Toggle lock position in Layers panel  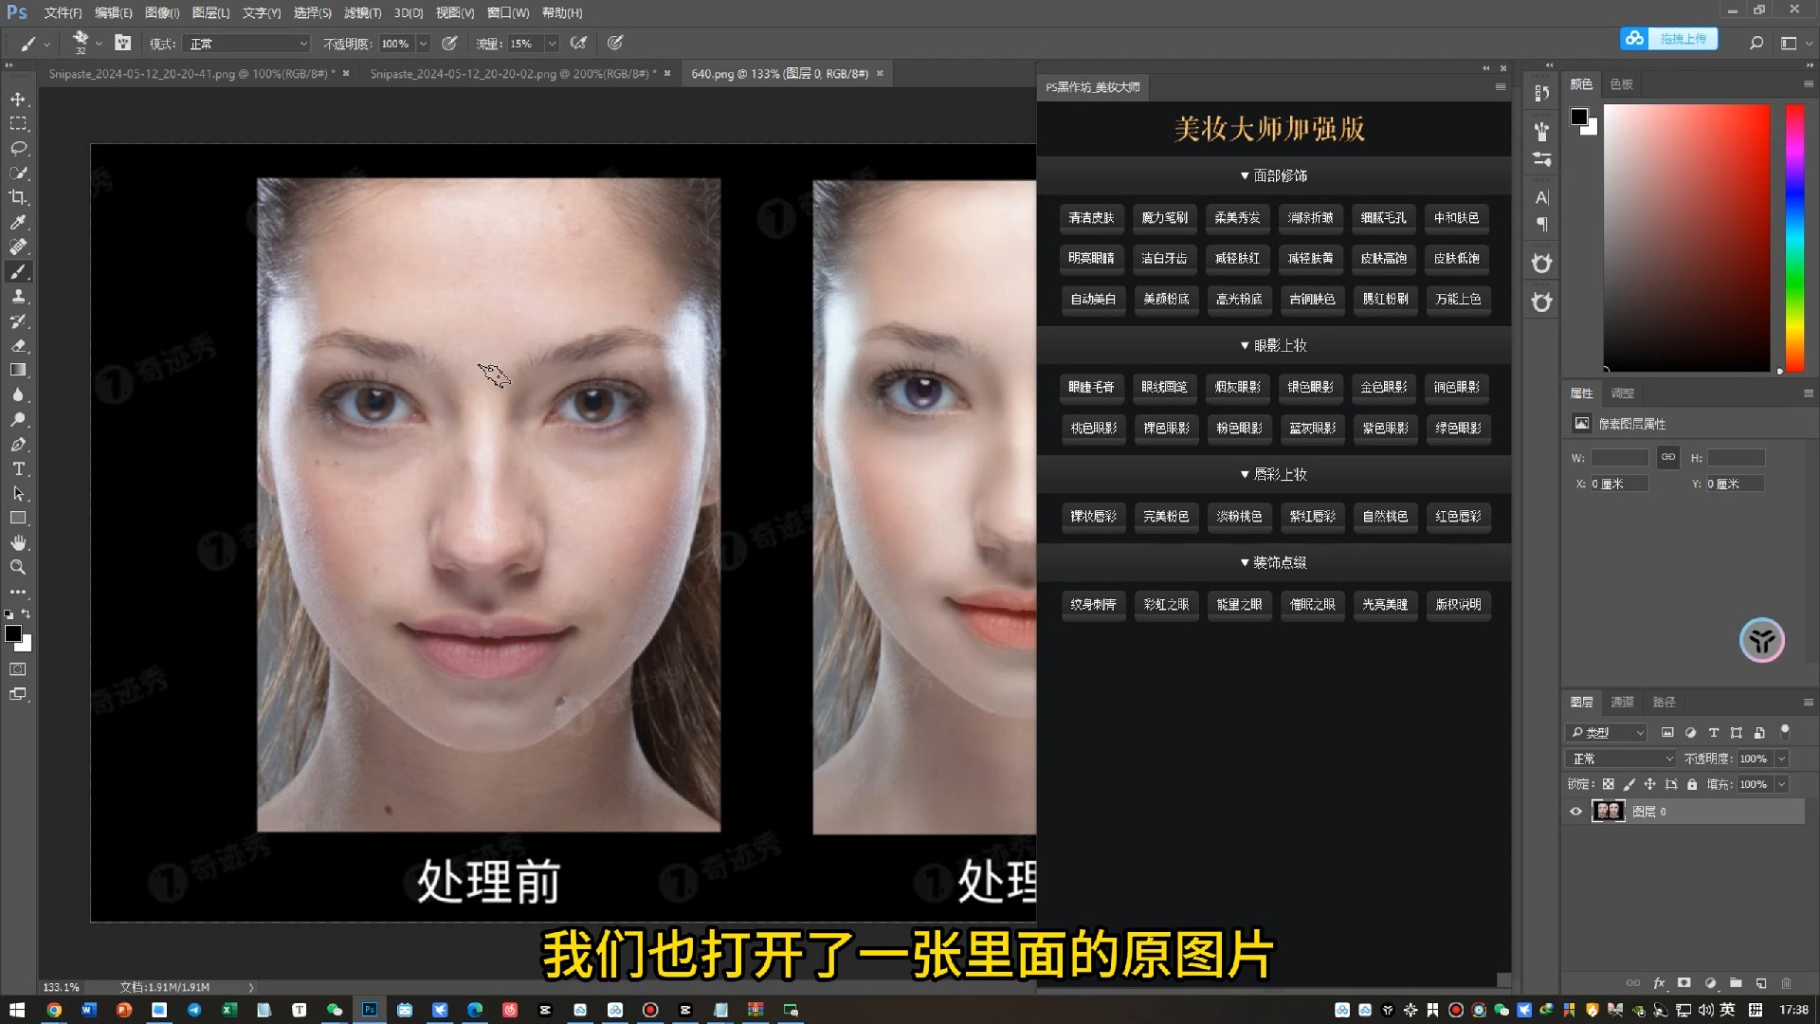1649,784
